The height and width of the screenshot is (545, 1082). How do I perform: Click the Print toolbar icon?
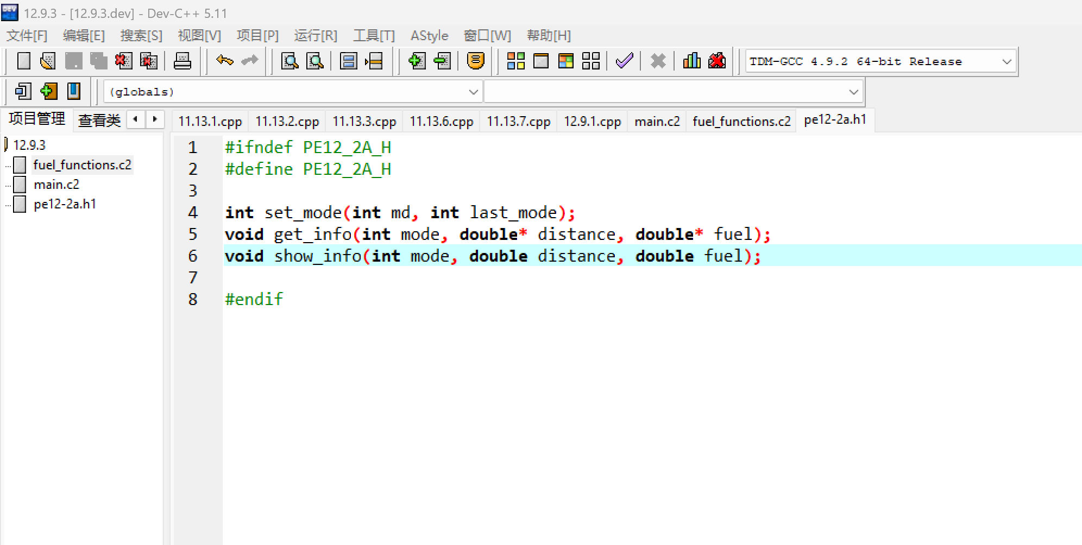pyautogui.click(x=182, y=61)
